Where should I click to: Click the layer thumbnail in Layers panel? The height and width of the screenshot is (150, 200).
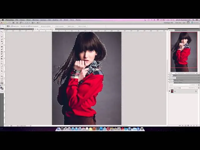click(x=172, y=91)
